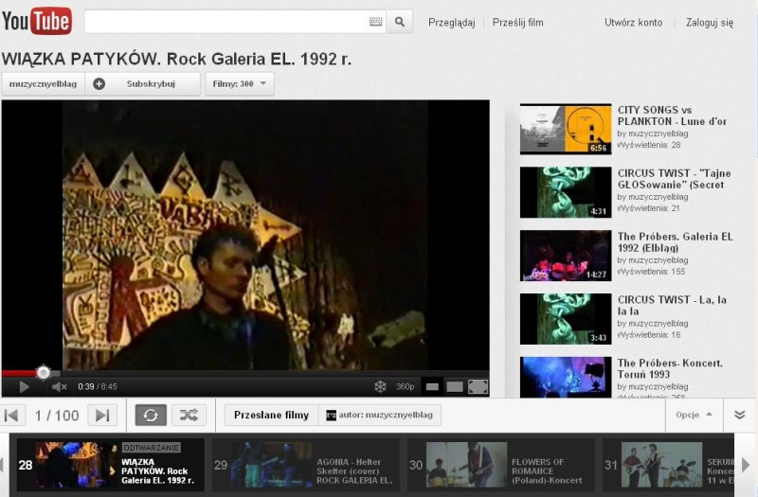
Task: Select playlist item 31 thumbnail
Action: tap(661, 465)
